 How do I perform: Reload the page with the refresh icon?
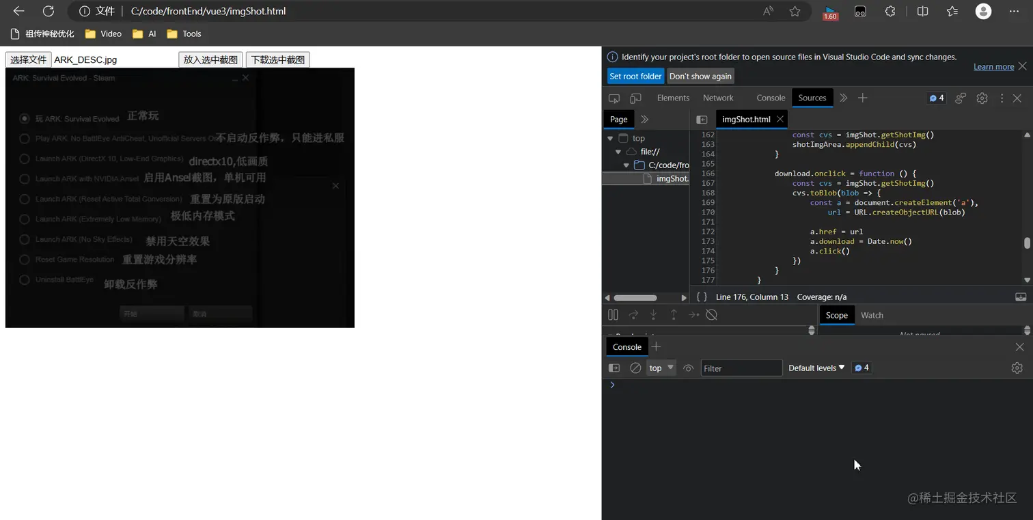49,11
